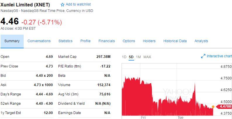
Task: Click the interactive chart expand arrows icon
Action: pyautogui.click(x=203, y=56)
